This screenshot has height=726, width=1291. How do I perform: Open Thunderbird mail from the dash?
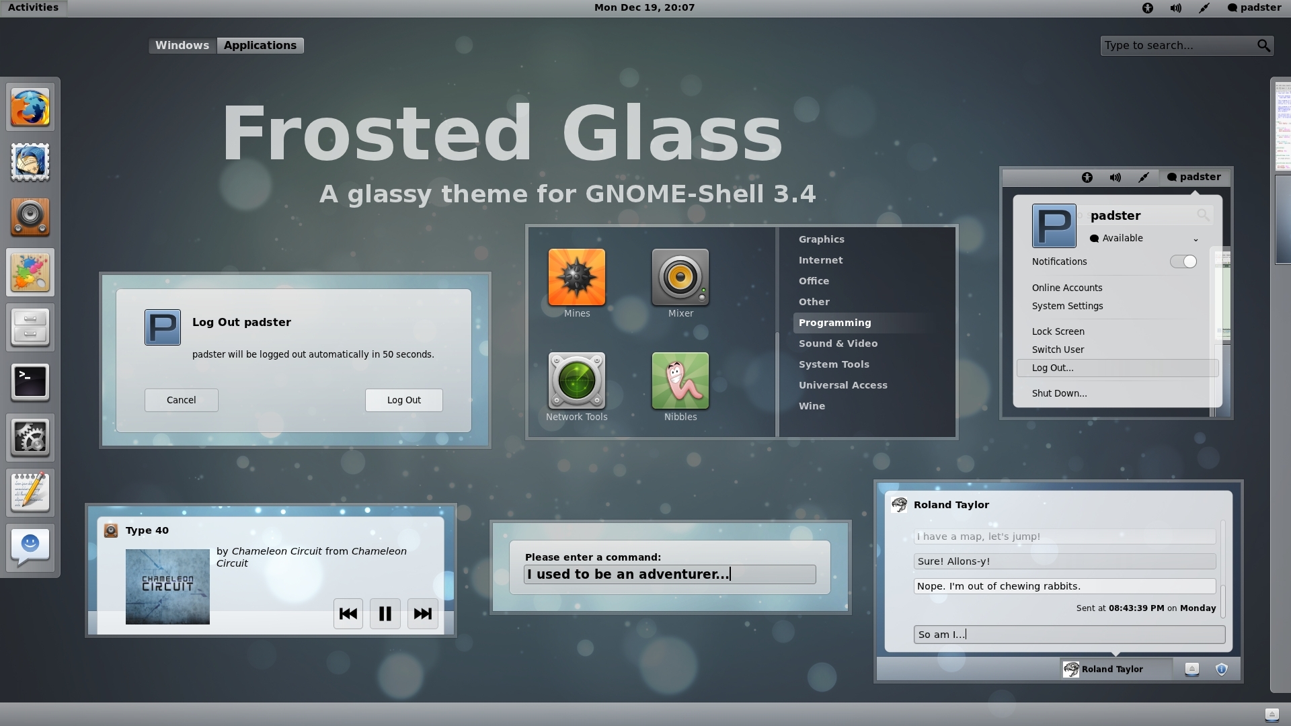30,163
